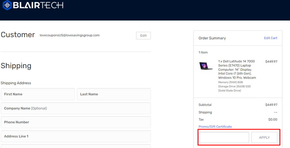Open the Edit Cart link

[271, 38]
